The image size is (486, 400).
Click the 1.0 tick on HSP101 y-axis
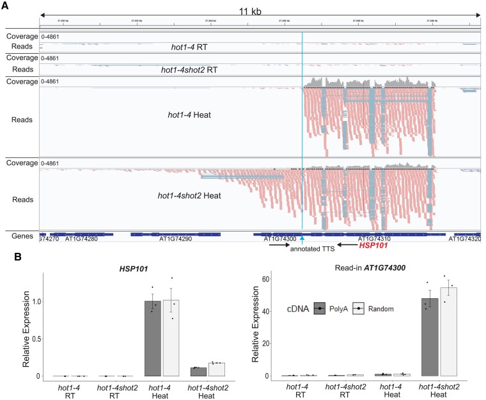(x=36, y=301)
